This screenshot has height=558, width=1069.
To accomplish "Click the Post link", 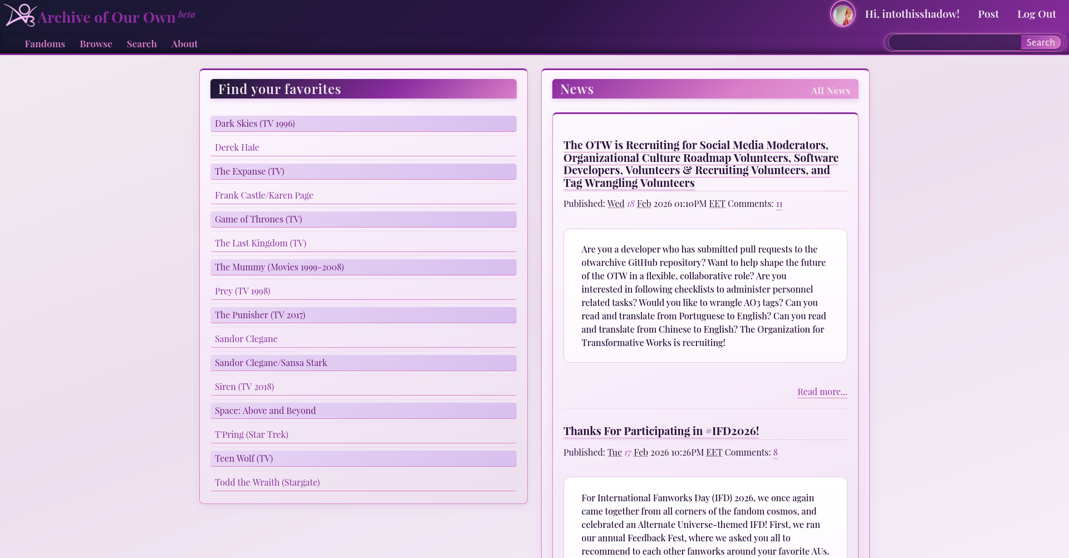I will point(988,14).
